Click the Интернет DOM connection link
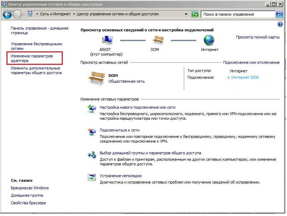This screenshot has width=287, height=216. pyautogui.click(x=245, y=77)
